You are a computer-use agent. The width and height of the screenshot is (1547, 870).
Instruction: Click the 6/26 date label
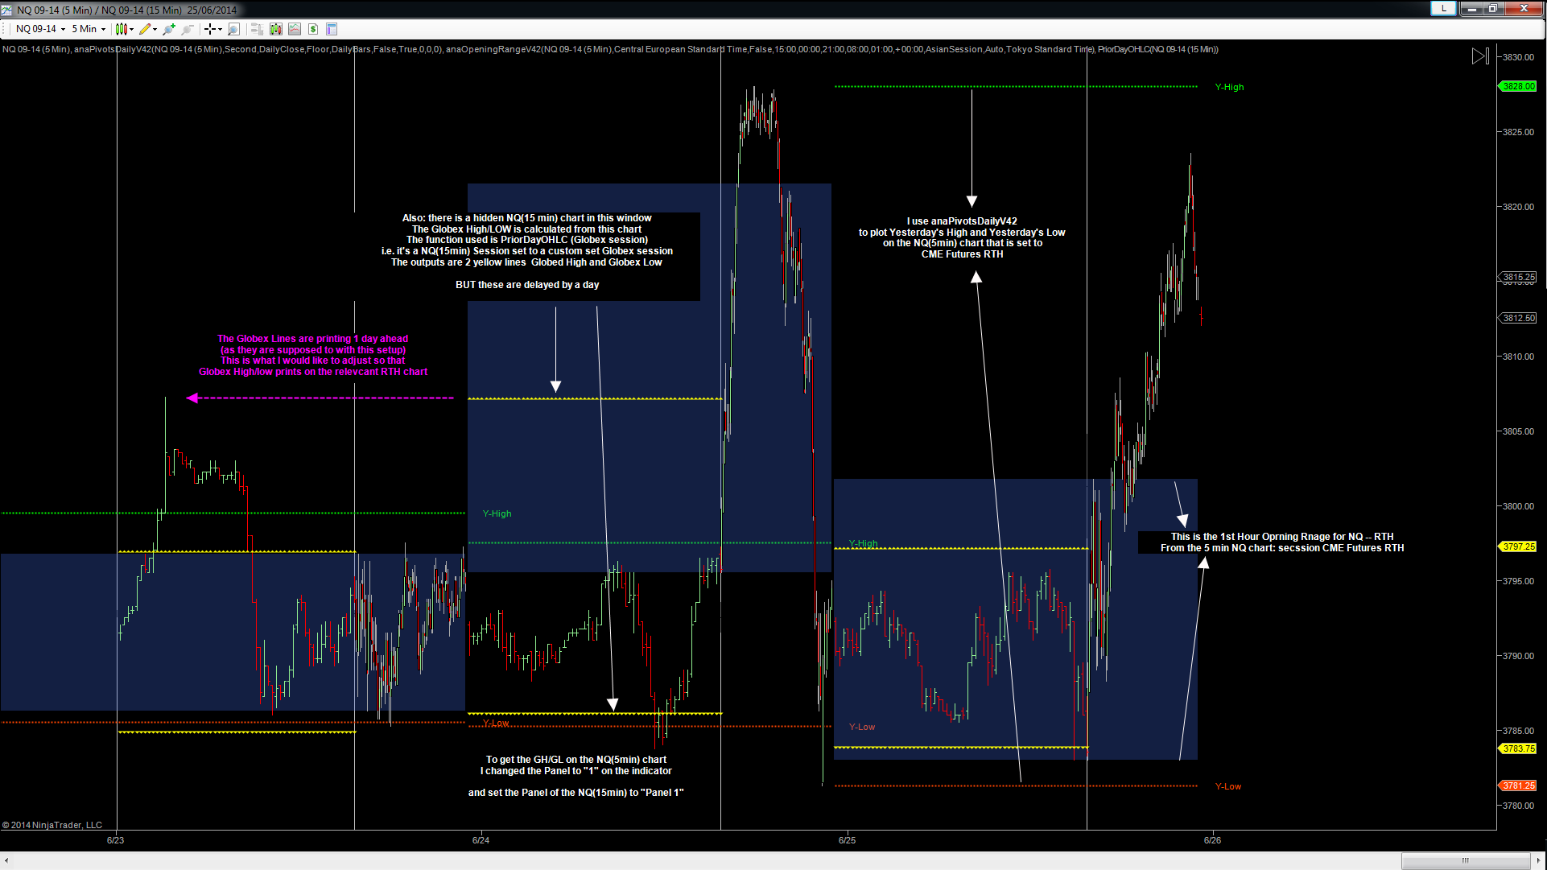pos(1213,840)
